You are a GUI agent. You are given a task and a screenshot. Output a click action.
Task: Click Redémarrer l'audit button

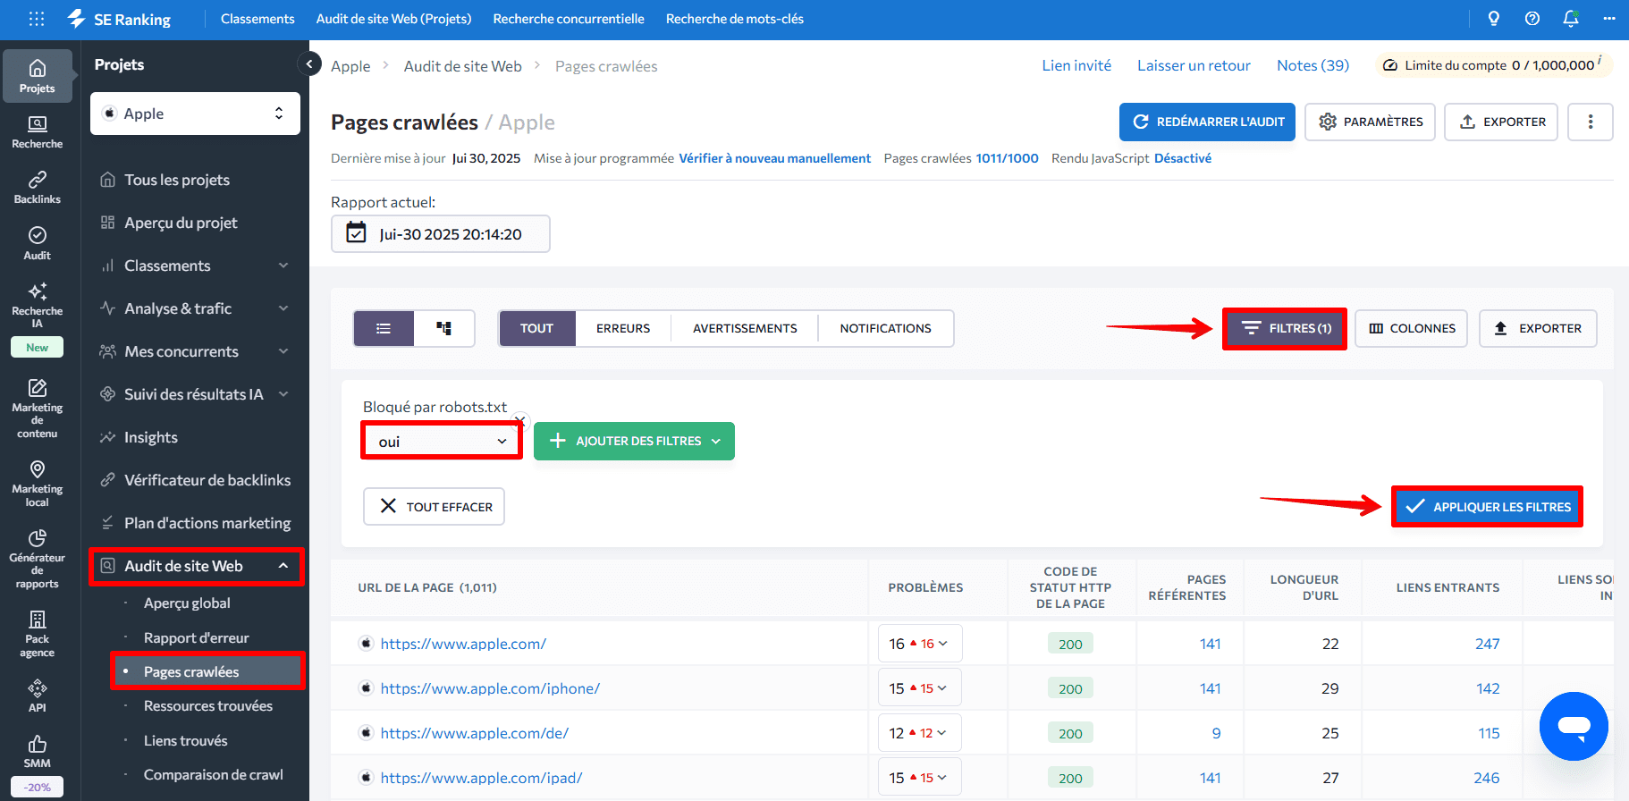(1207, 122)
